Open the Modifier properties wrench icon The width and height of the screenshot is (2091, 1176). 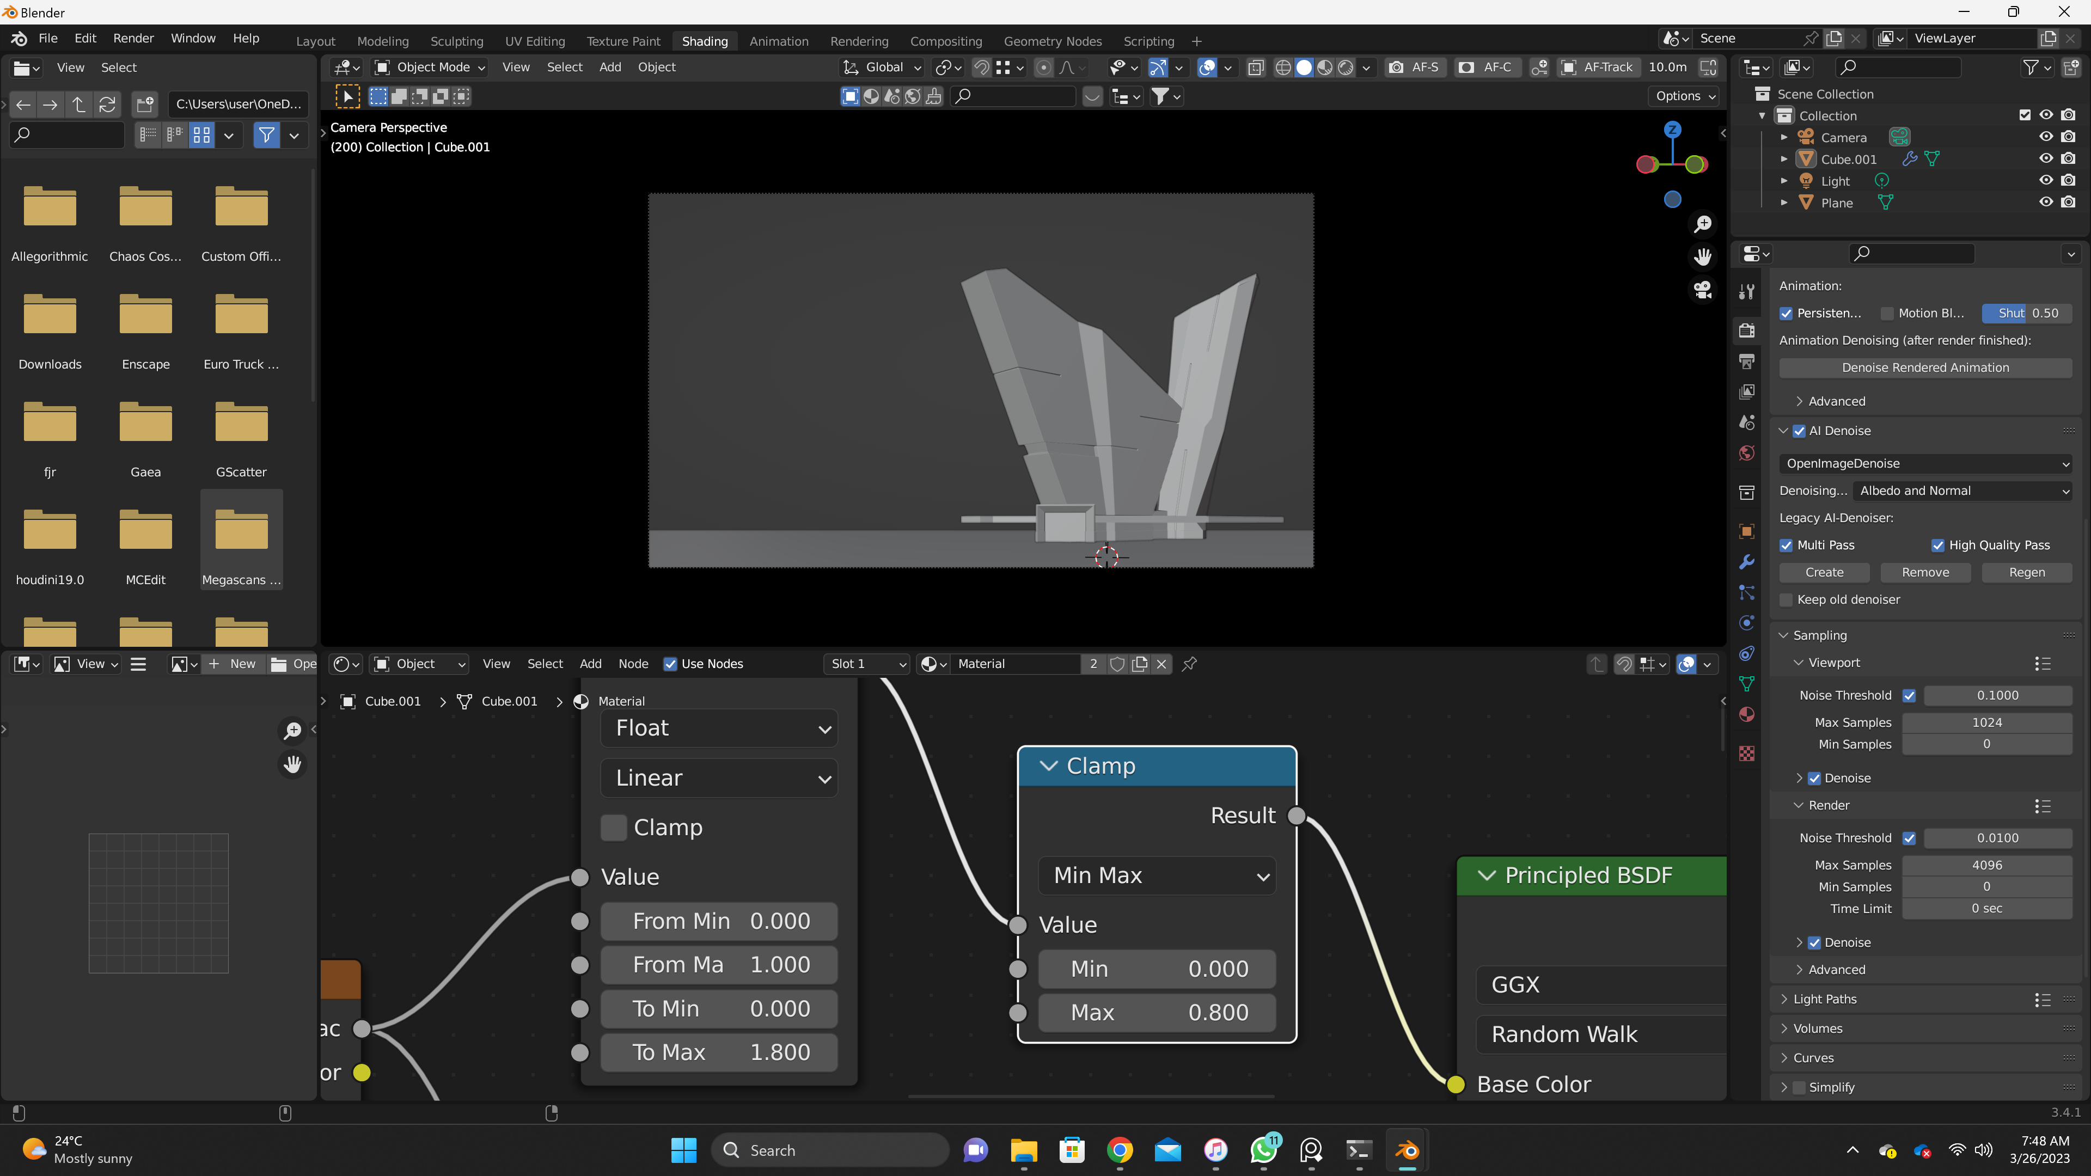(x=1747, y=562)
